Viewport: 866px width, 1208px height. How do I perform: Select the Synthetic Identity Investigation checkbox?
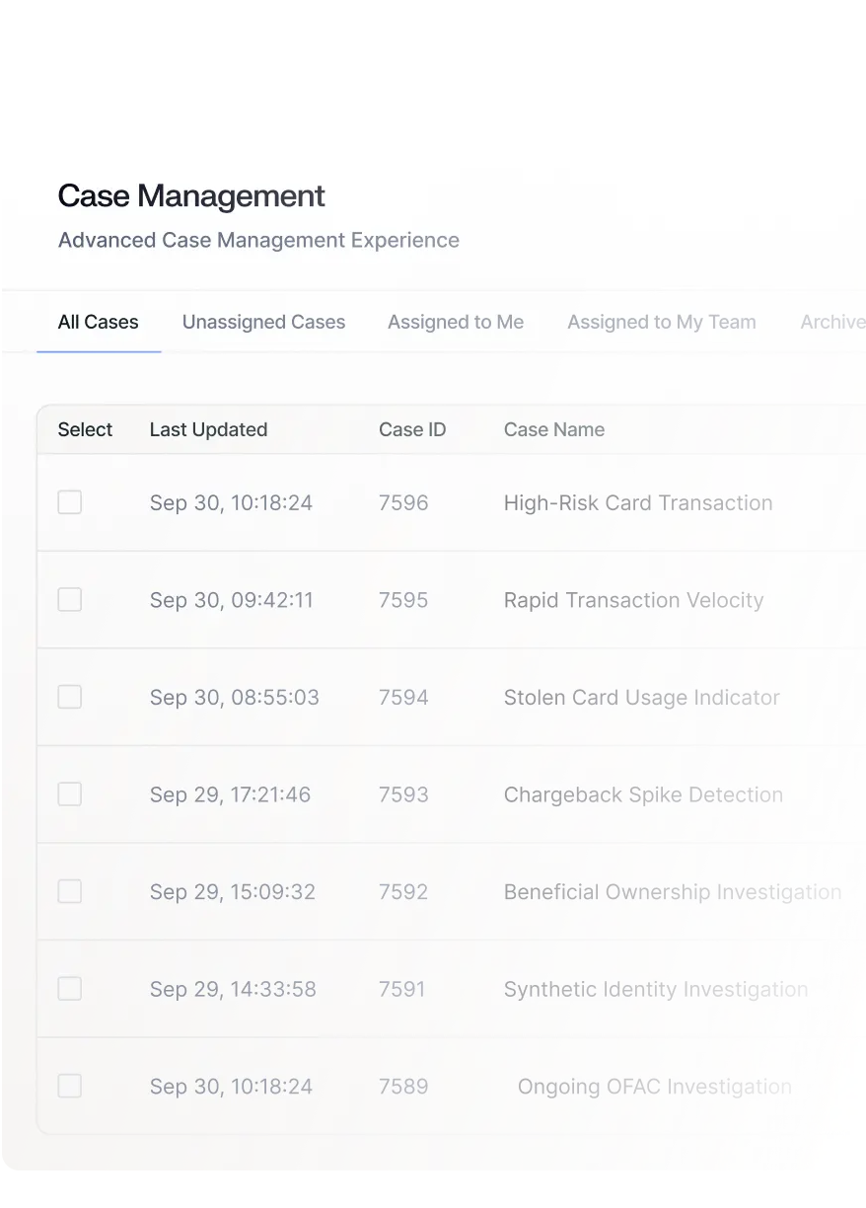69,988
